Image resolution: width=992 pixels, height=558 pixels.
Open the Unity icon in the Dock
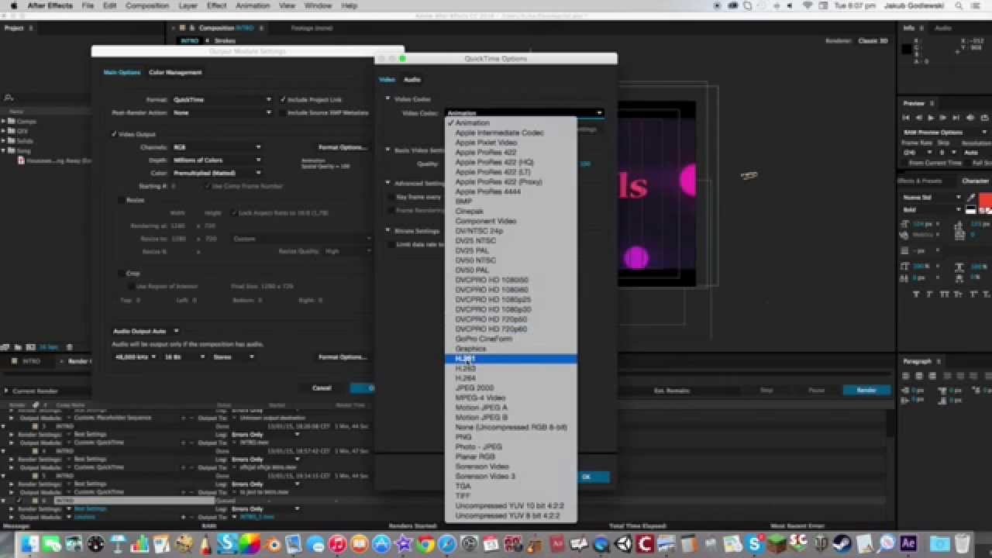tap(623, 543)
